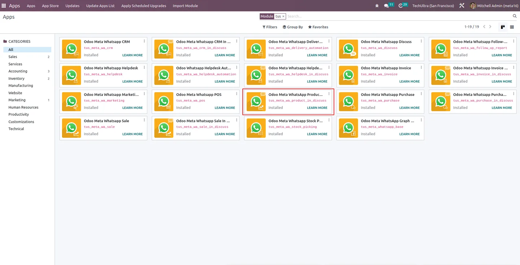This screenshot has width=520, height=265.
Task: Click the WhatsApp icon of tus_meta_wa_sale module
Action: (x=71, y=128)
